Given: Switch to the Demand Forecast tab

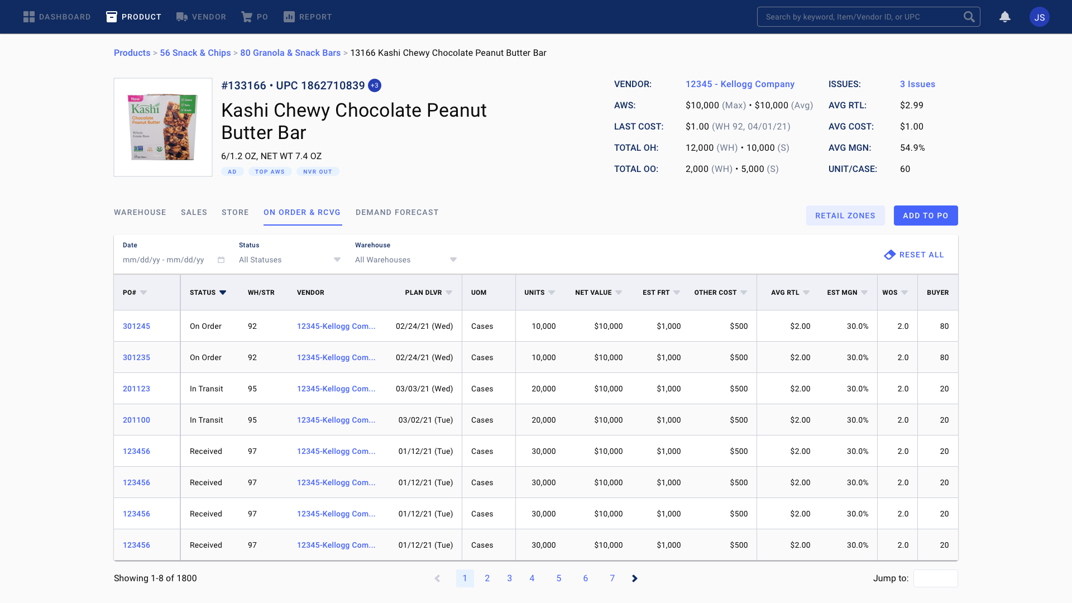Looking at the screenshot, I should click(x=397, y=212).
